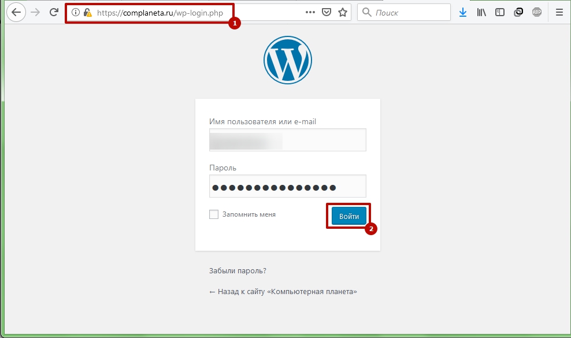Select the address bar URL
This screenshot has height=338, width=571.
click(160, 13)
